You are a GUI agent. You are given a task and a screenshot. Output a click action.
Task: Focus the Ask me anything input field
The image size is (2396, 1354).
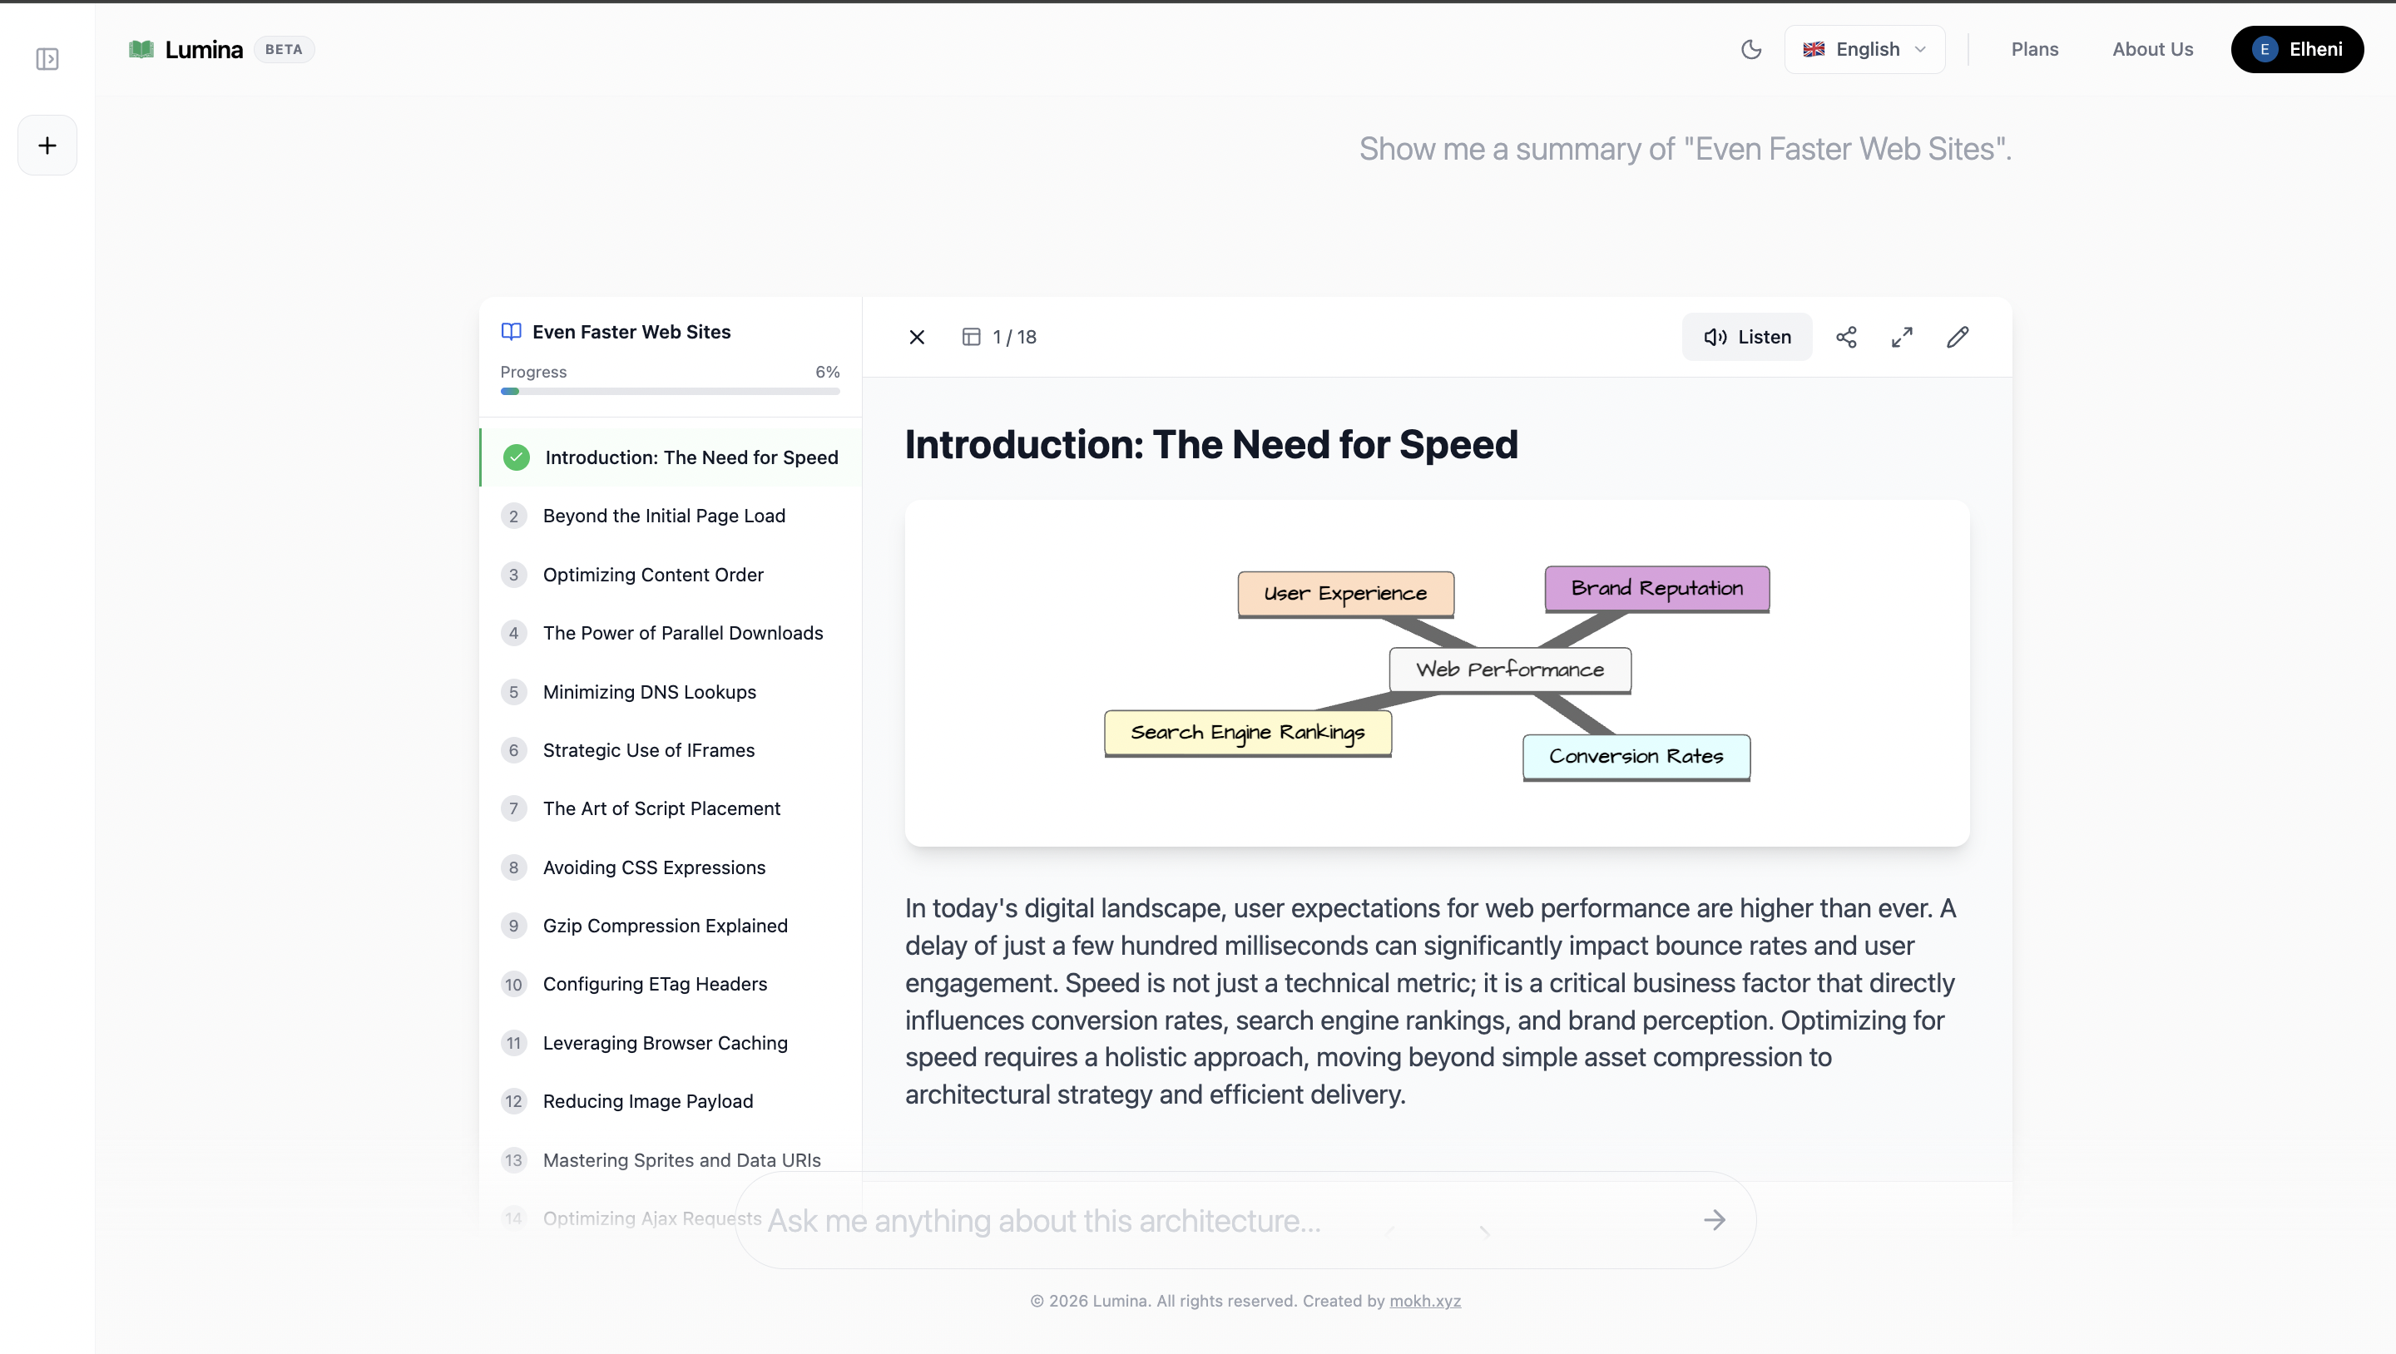1209,1220
